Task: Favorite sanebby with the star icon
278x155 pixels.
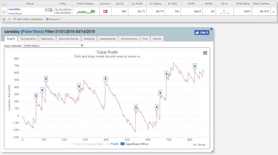Action: coord(46,10)
